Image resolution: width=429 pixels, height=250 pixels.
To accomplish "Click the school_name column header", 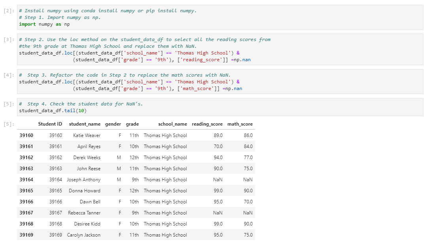I will (x=173, y=124).
